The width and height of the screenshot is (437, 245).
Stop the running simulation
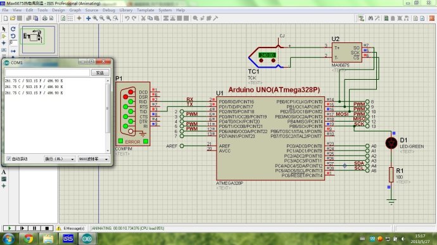47,229
